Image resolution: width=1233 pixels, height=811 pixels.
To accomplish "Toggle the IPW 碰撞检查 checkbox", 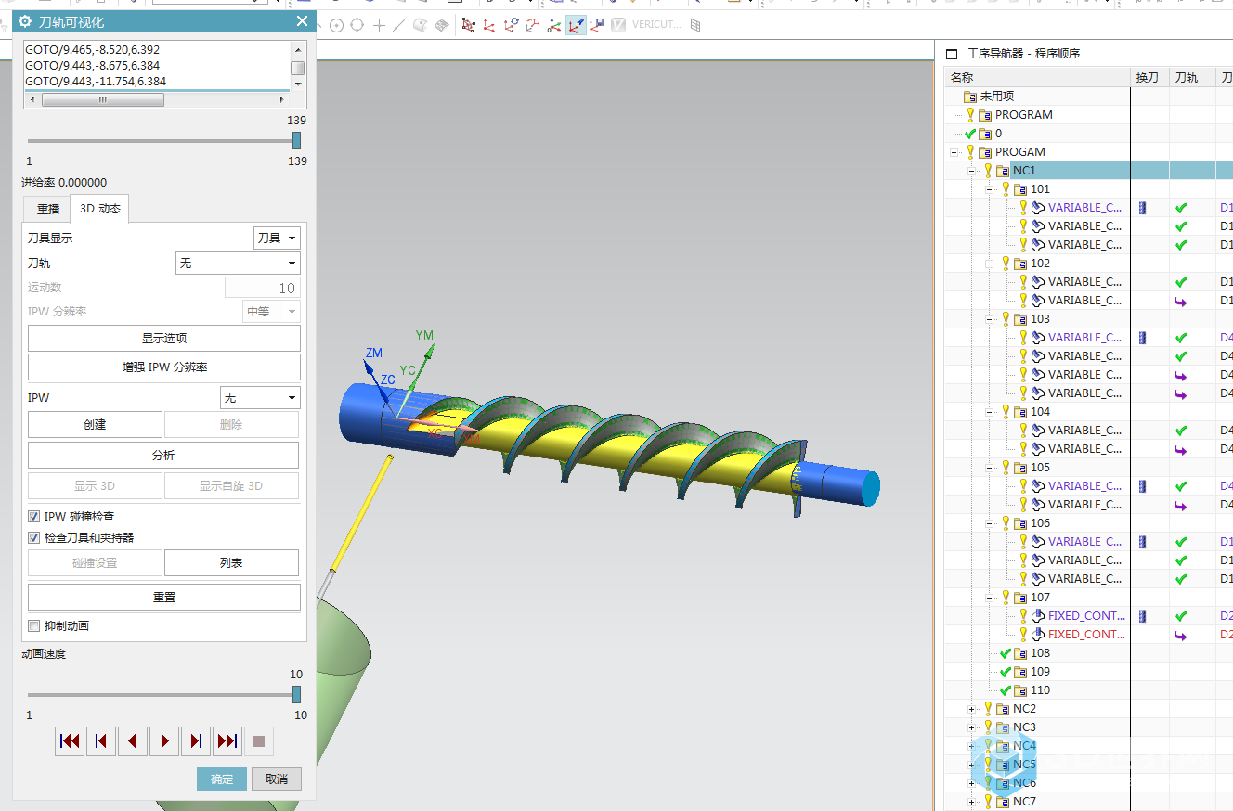I will 34,516.
